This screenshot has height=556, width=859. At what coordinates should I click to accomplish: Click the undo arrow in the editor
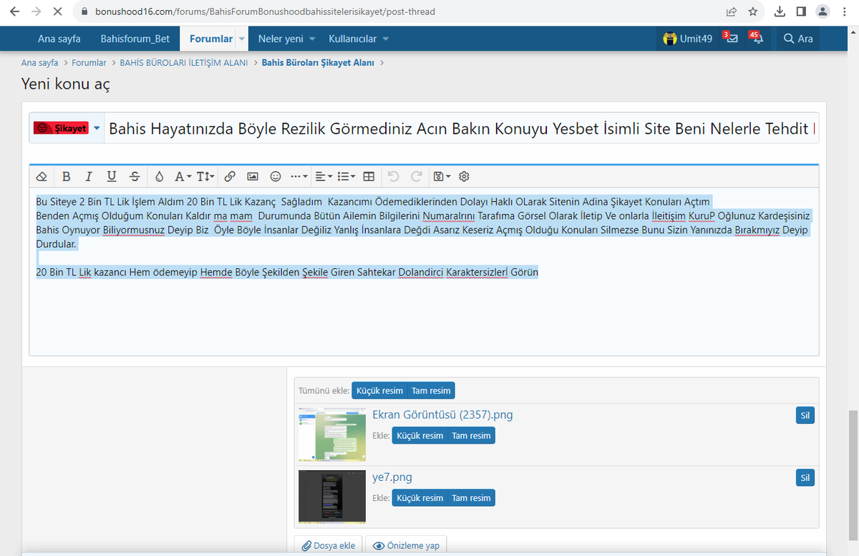pyautogui.click(x=393, y=176)
